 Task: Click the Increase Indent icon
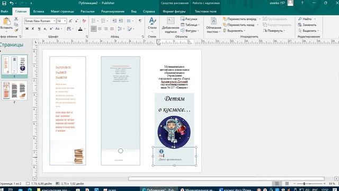pos(121,21)
